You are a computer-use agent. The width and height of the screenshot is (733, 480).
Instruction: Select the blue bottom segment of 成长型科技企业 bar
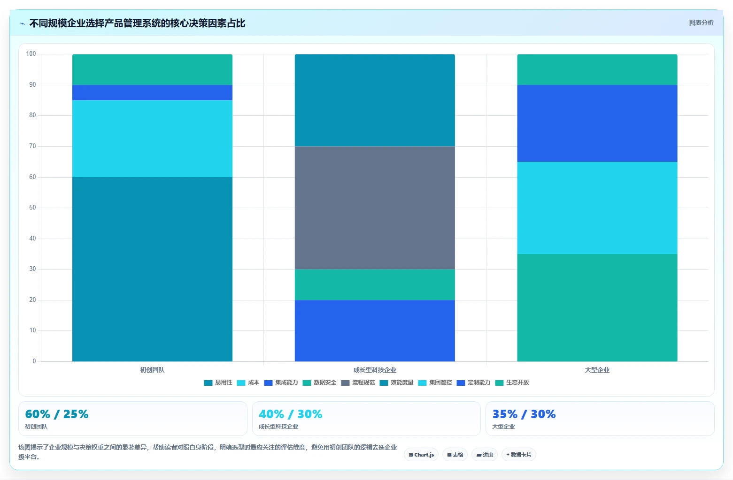click(375, 330)
